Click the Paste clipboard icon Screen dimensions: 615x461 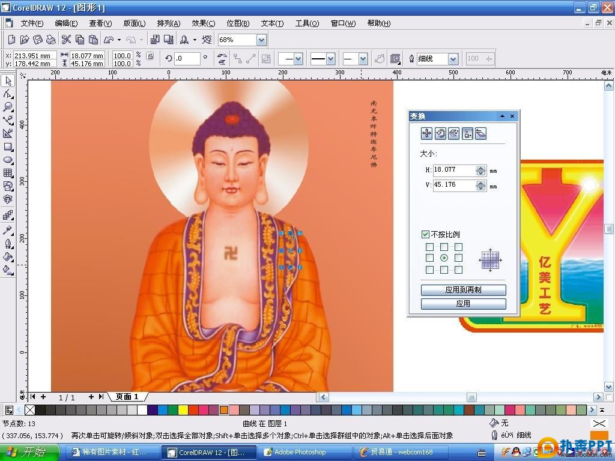(x=93, y=40)
